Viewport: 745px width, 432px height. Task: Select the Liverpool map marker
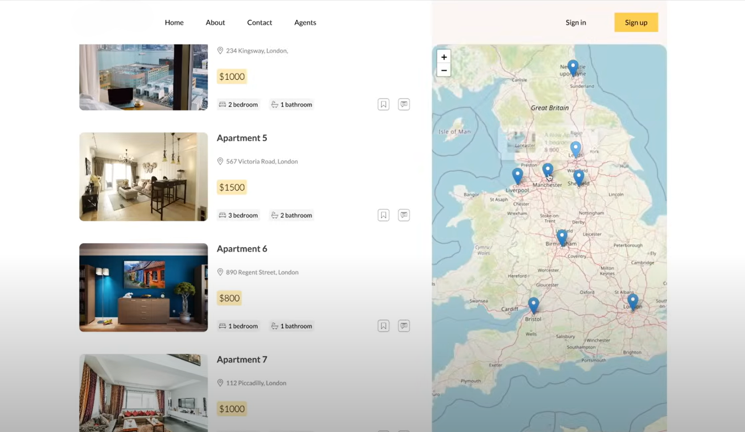click(x=517, y=175)
